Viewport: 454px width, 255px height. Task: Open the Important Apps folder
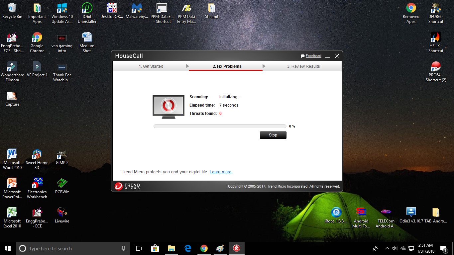pos(37,13)
